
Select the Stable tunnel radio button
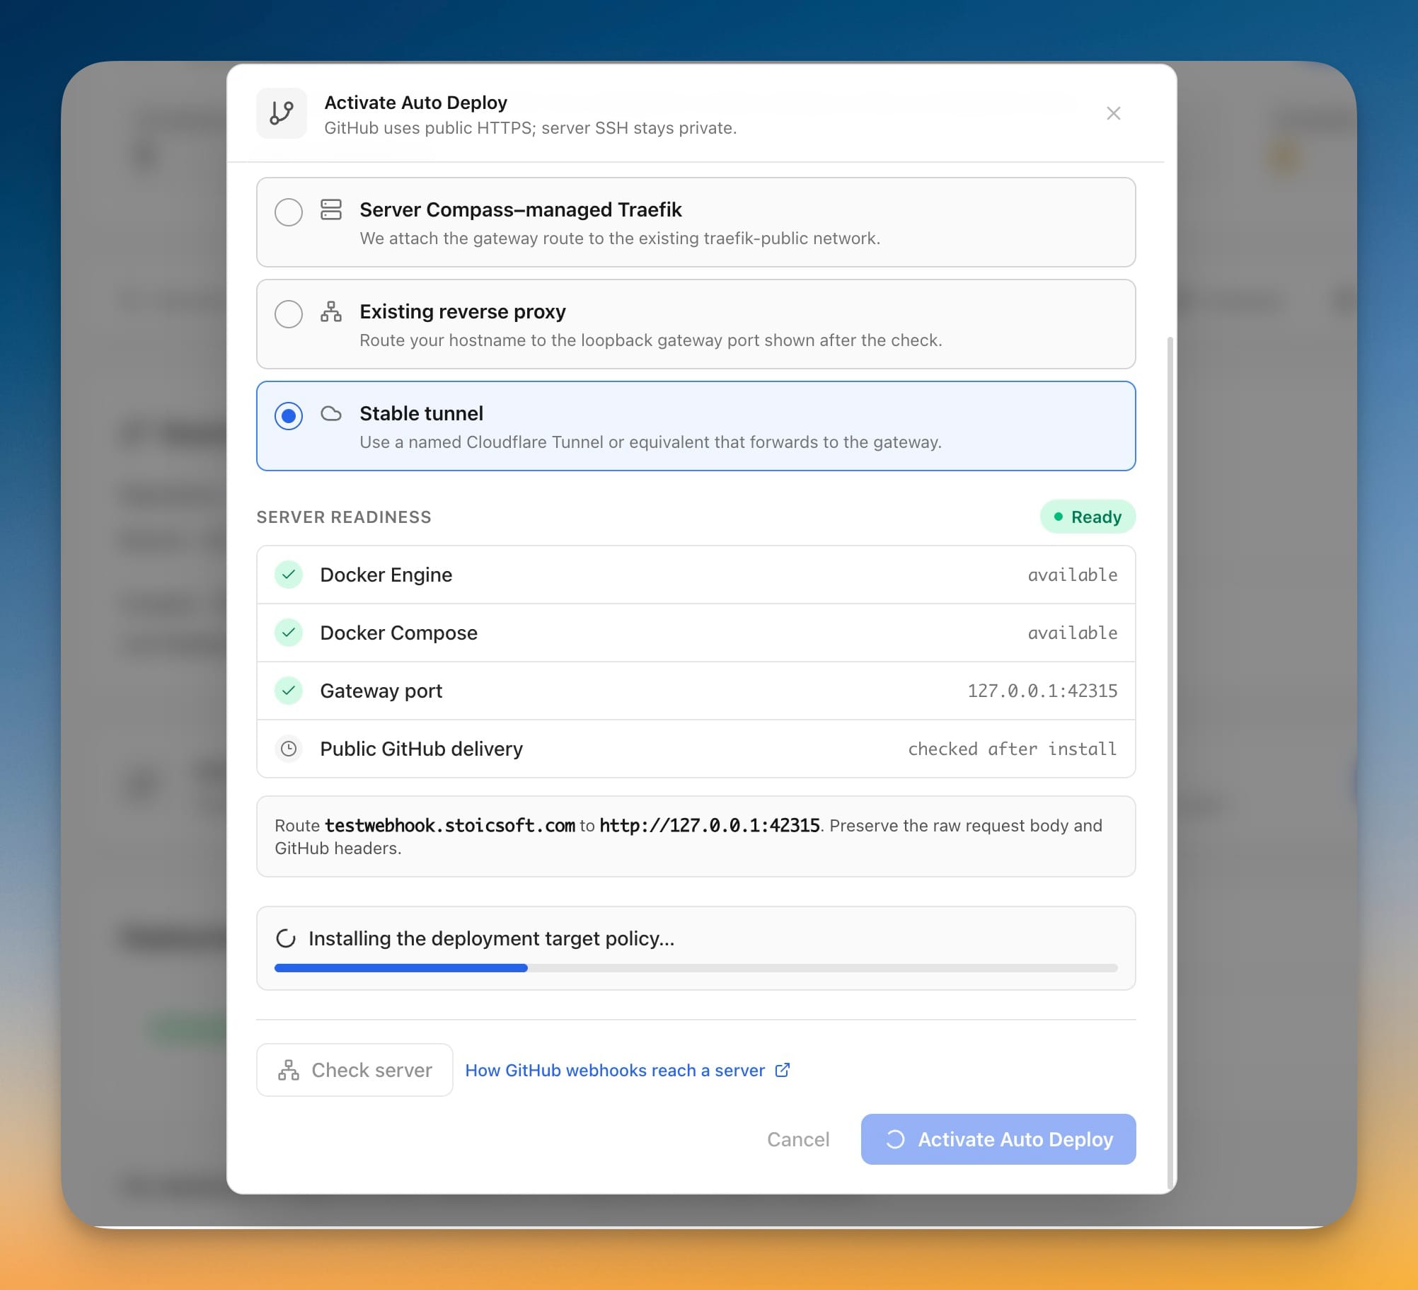[x=289, y=415]
